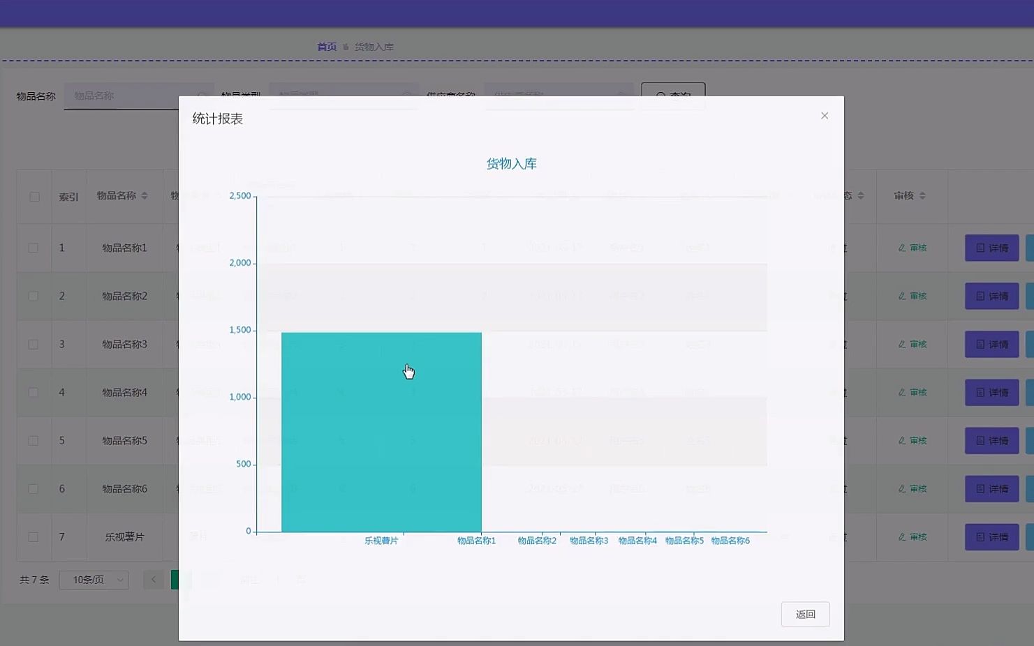Screen dimensions: 1034x646
Task: Click 审核 link in row 2
Action: [913, 296]
